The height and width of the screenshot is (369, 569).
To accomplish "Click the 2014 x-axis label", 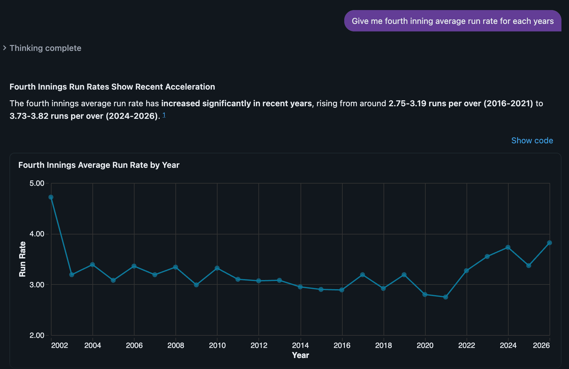I will coord(300,345).
